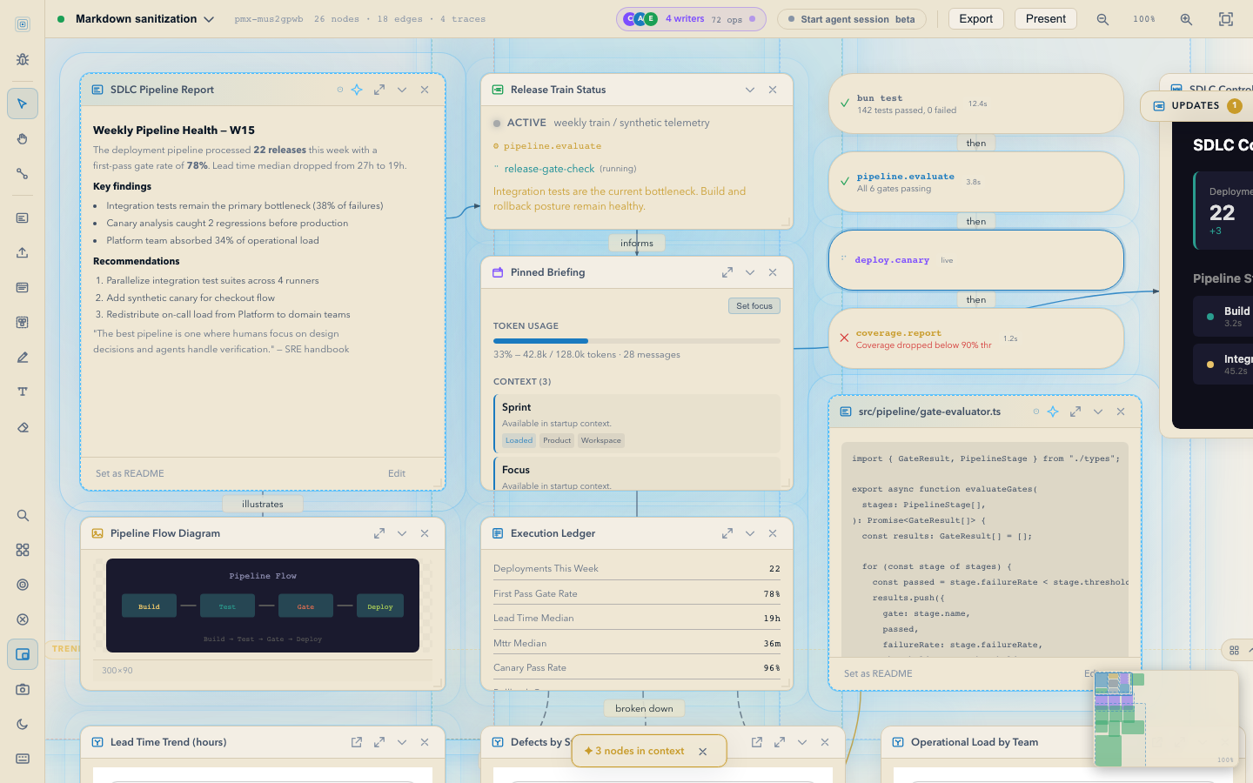Click the canvas minimap thumbnail
Viewport: 1253px width, 783px height.
pos(1166,719)
